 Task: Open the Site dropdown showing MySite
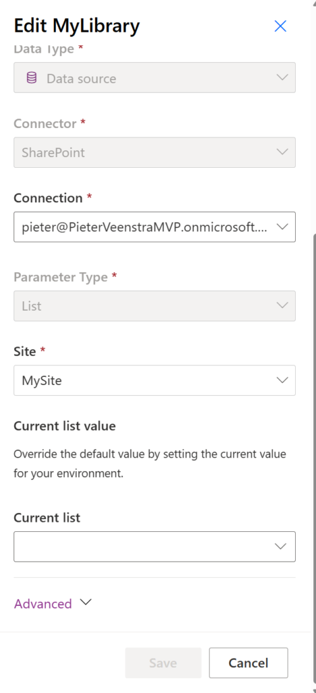point(155,380)
